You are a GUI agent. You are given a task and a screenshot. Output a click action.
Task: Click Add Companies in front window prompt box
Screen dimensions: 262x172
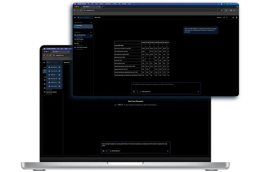point(145,92)
